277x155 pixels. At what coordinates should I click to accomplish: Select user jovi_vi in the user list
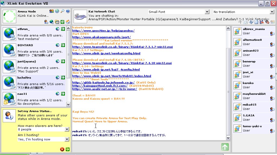pos(254,75)
